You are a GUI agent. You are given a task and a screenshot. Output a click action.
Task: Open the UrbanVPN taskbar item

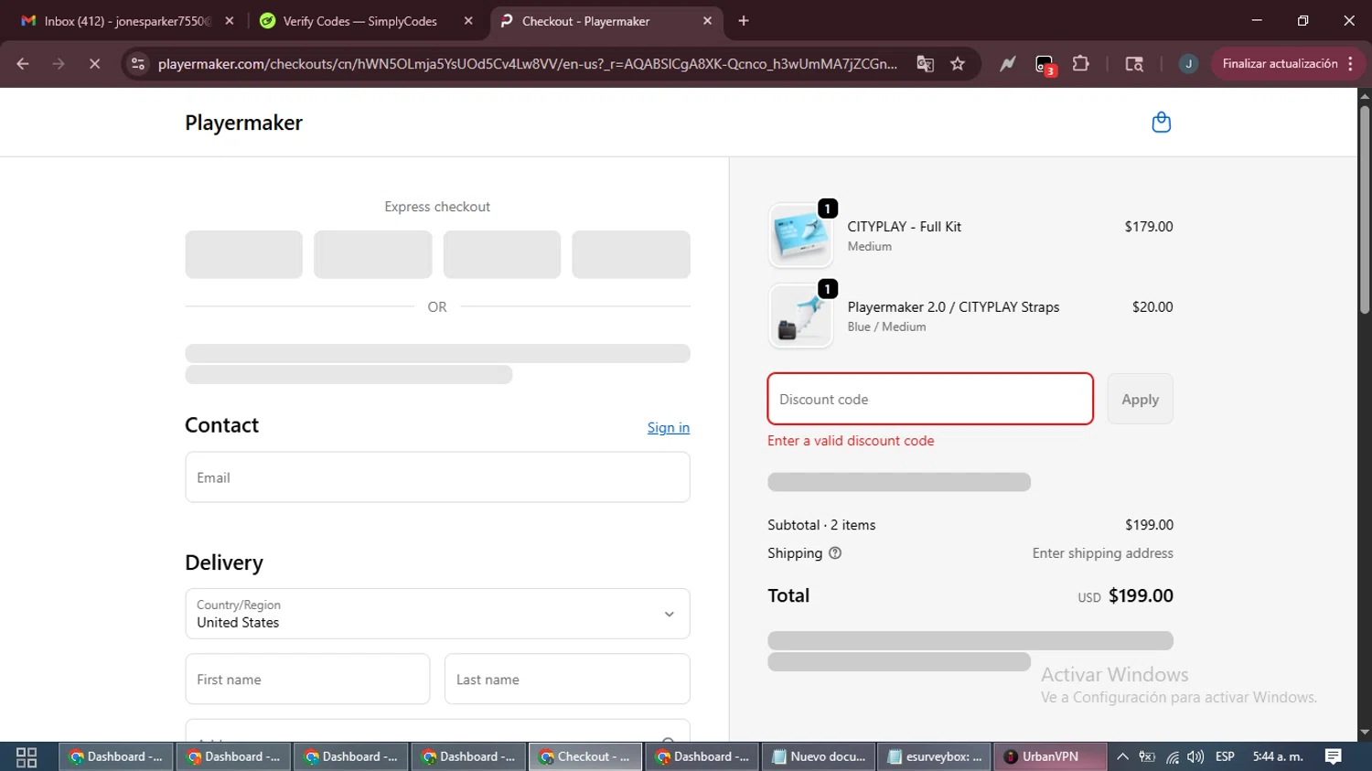coord(1049,756)
